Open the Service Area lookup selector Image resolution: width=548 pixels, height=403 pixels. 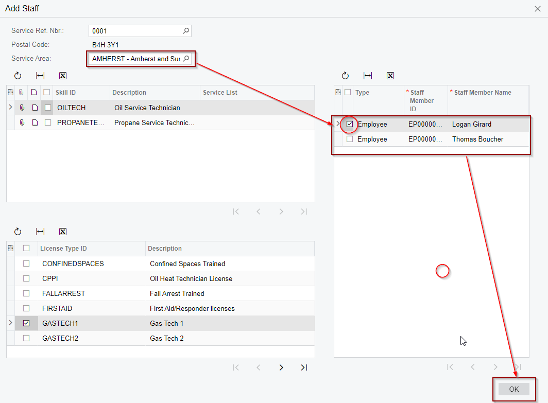click(186, 59)
